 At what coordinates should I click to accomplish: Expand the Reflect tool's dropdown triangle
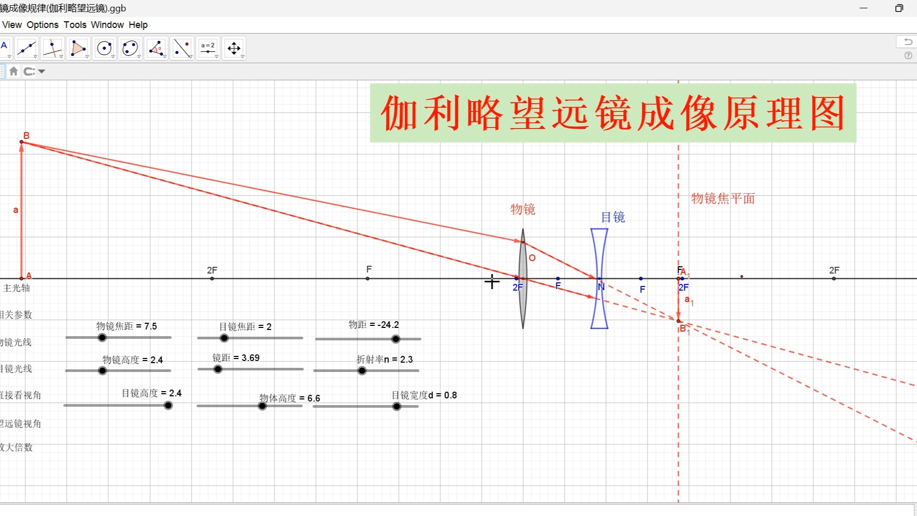191,56
